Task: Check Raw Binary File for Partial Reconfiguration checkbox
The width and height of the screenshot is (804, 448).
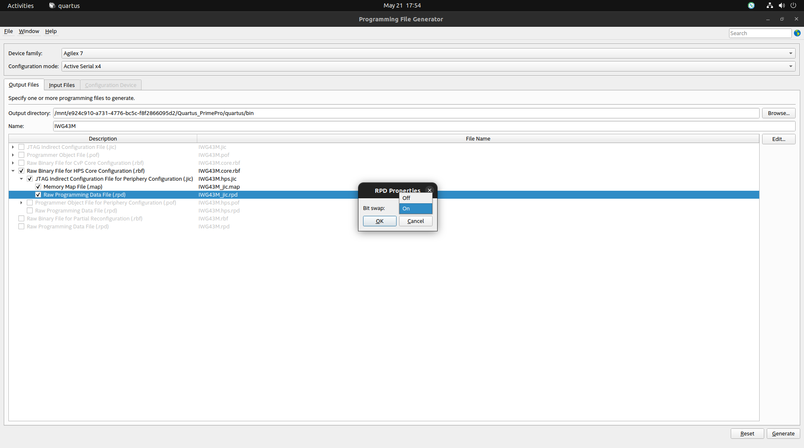Action: click(x=21, y=218)
